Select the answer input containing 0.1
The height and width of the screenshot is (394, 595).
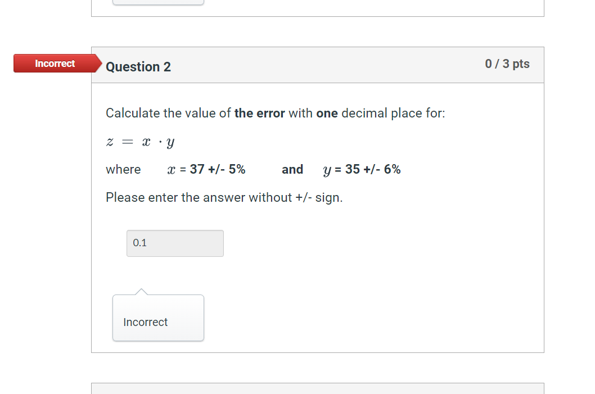pos(174,243)
